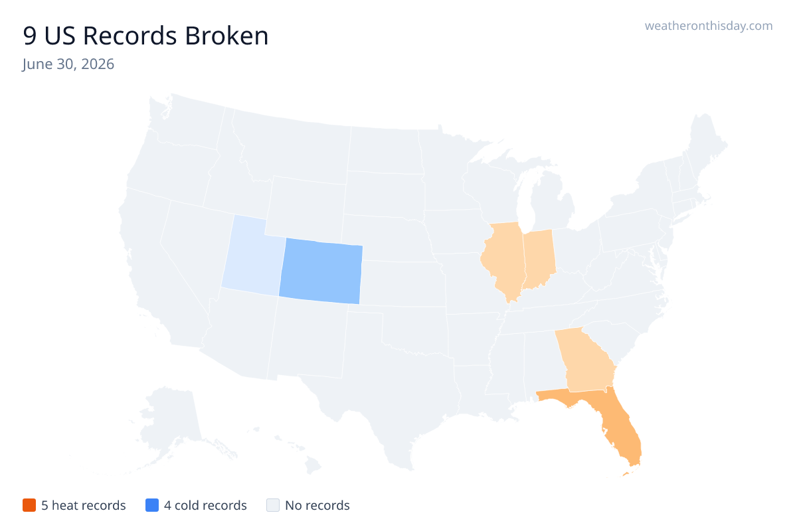Select Colorado on the map
Screen dimensions: 797x531
click(x=321, y=271)
